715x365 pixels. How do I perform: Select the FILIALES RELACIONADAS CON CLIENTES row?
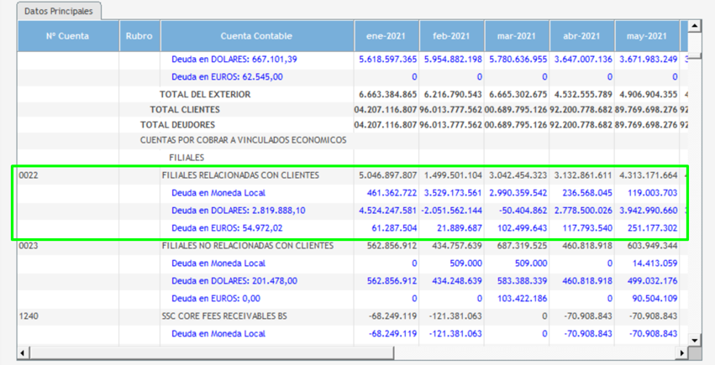coord(240,175)
